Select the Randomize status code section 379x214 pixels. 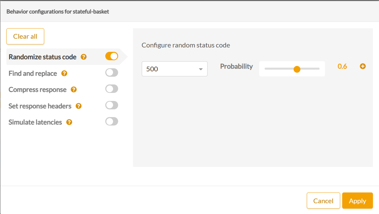click(43, 57)
